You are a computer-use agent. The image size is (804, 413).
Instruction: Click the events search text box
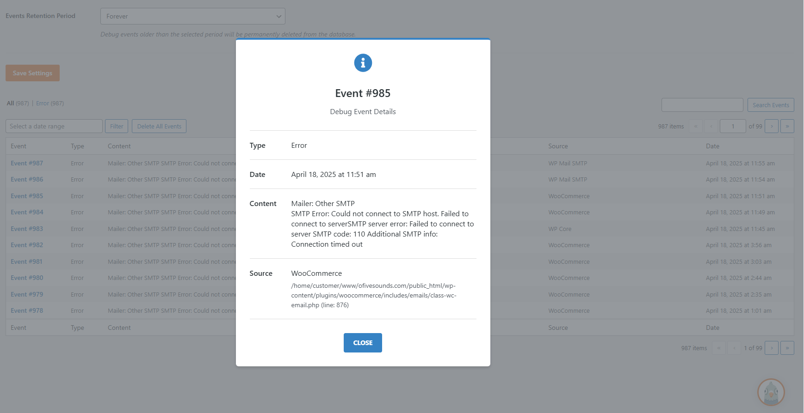(x=702, y=105)
